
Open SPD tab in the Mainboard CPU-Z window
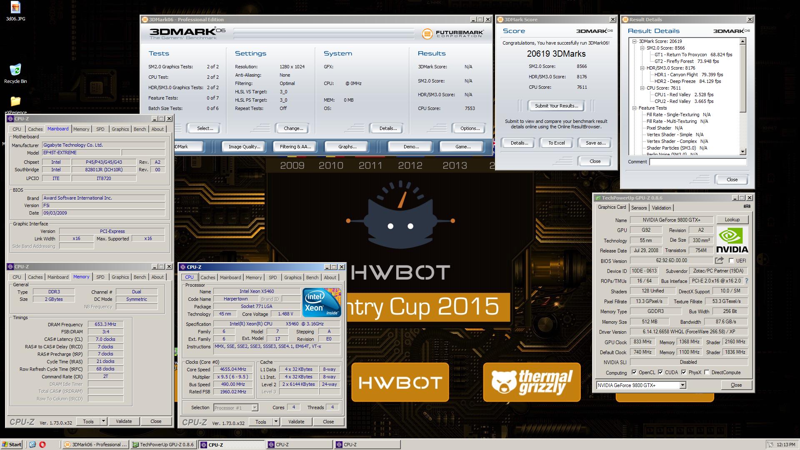[x=100, y=129]
